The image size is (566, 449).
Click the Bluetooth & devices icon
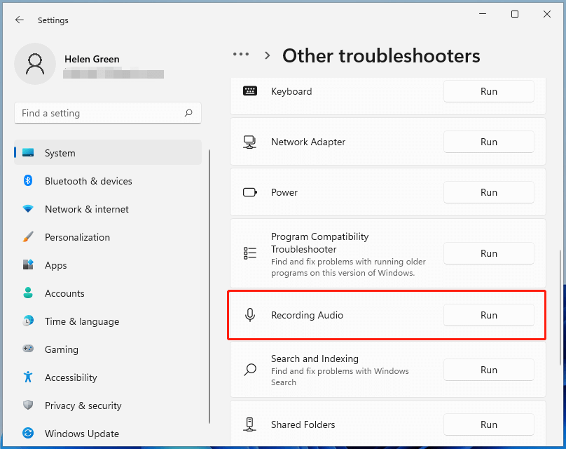point(27,181)
